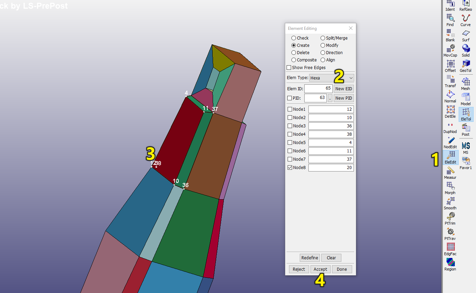The width and height of the screenshot is (476, 293).
Task: Select the Transf tool
Action: pyautogui.click(x=450, y=81)
